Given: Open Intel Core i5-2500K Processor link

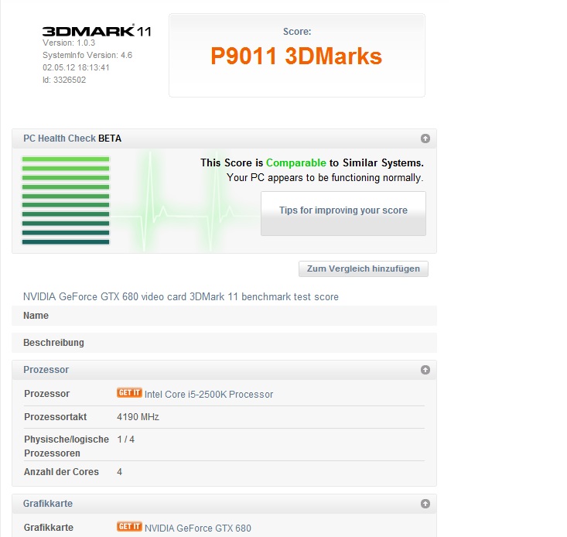Looking at the screenshot, I should pyautogui.click(x=209, y=394).
